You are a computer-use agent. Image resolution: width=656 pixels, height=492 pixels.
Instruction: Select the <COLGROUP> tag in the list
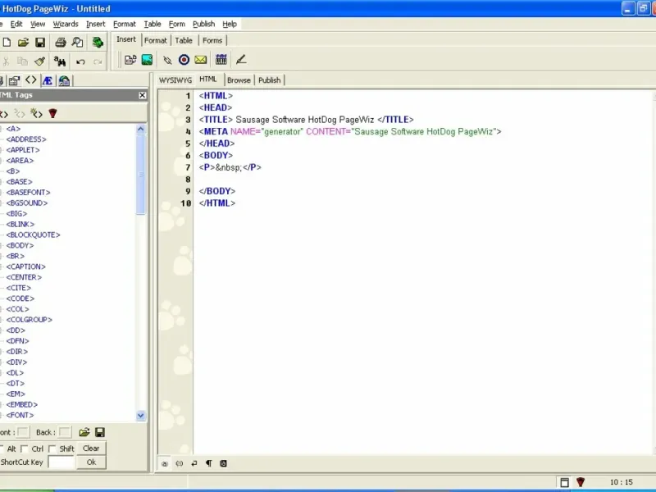[x=30, y=320]
